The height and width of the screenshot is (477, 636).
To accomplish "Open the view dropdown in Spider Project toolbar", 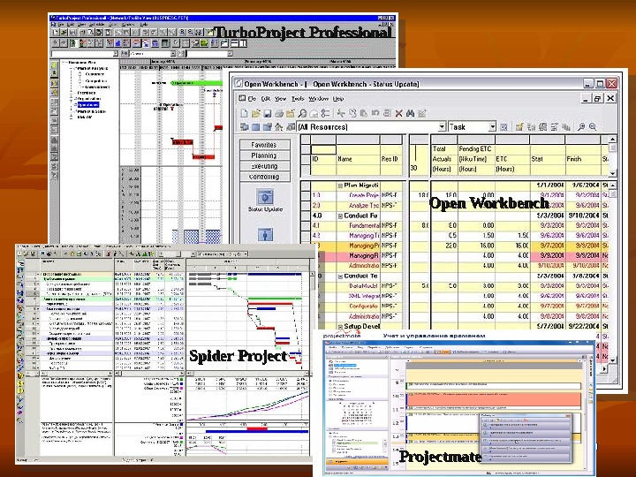I will click(x=246, y=254).
